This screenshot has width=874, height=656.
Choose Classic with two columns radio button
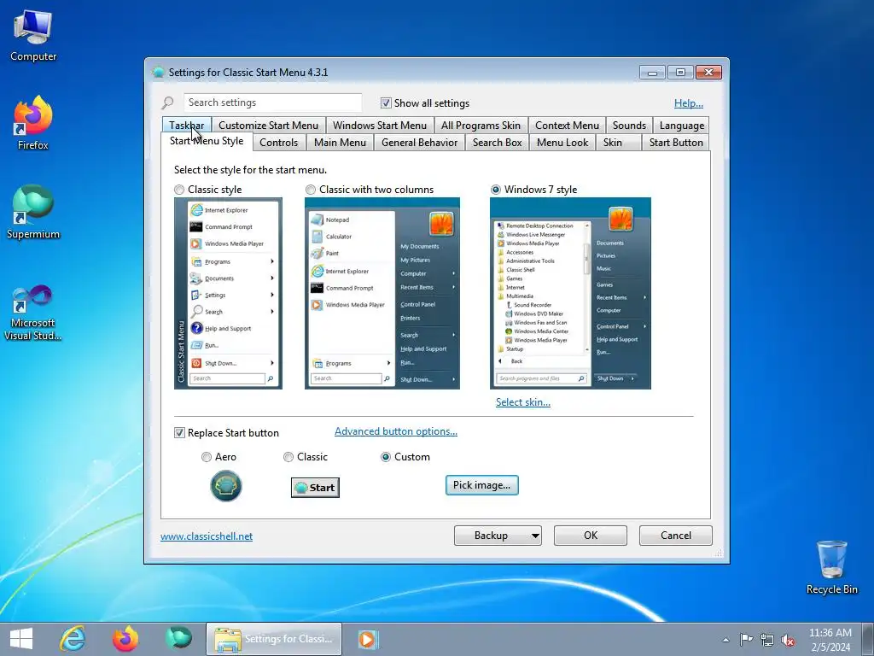[311, 190]
